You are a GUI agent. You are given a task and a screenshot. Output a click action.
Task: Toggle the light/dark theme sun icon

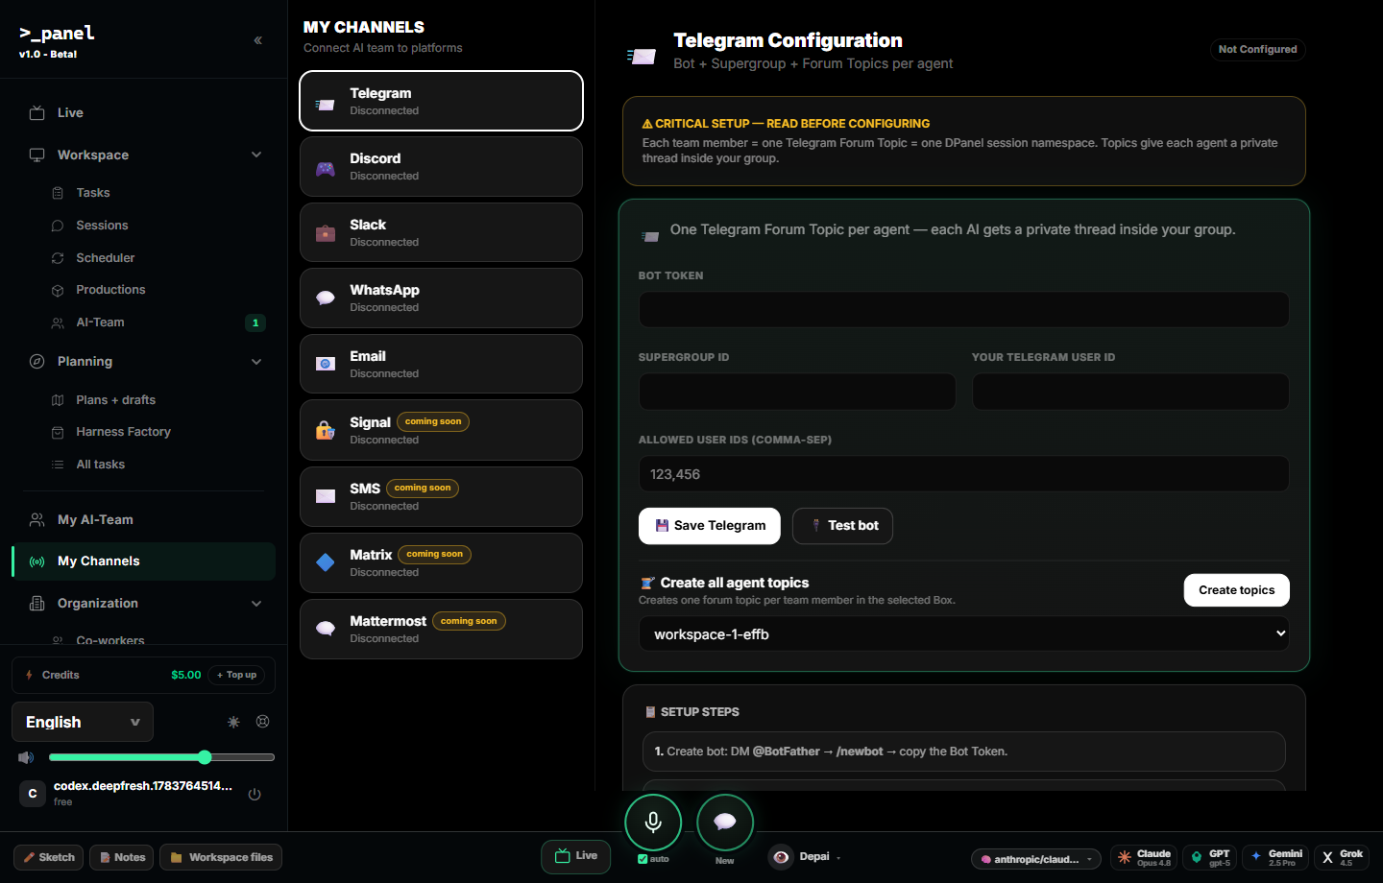pyautogui.click(x=233, y=722)
